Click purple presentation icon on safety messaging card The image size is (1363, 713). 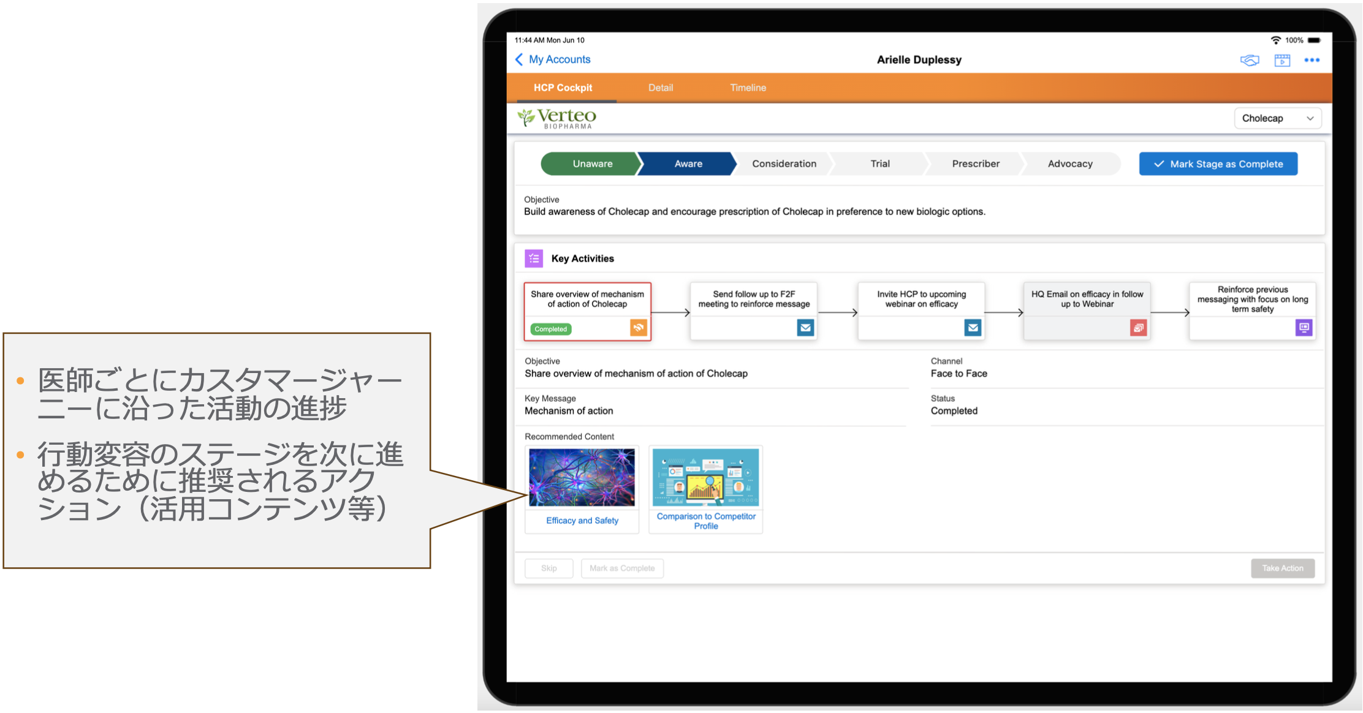[1304, 327]
